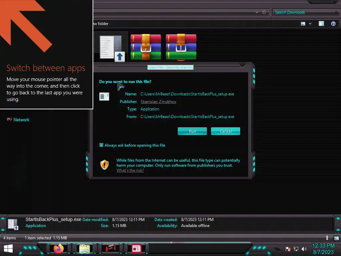Click Available offline in details pane

tap(195, 226)
